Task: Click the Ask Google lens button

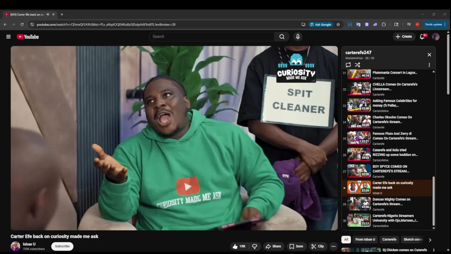Action: coord(321,24)
